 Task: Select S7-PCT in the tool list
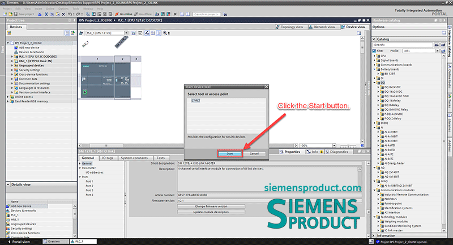click(x=195, y=101)
